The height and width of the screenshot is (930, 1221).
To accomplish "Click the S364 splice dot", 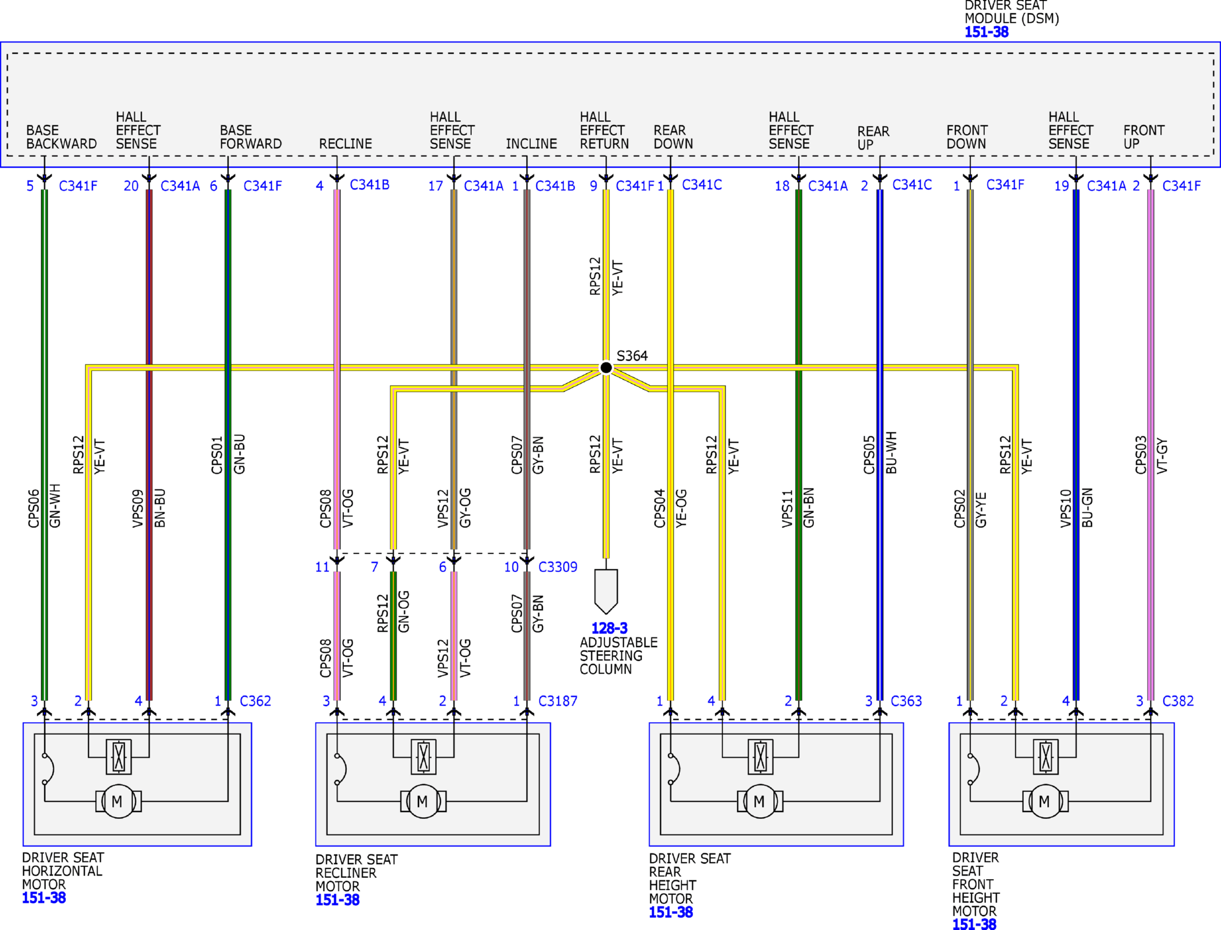I will (x=606, y=368).
